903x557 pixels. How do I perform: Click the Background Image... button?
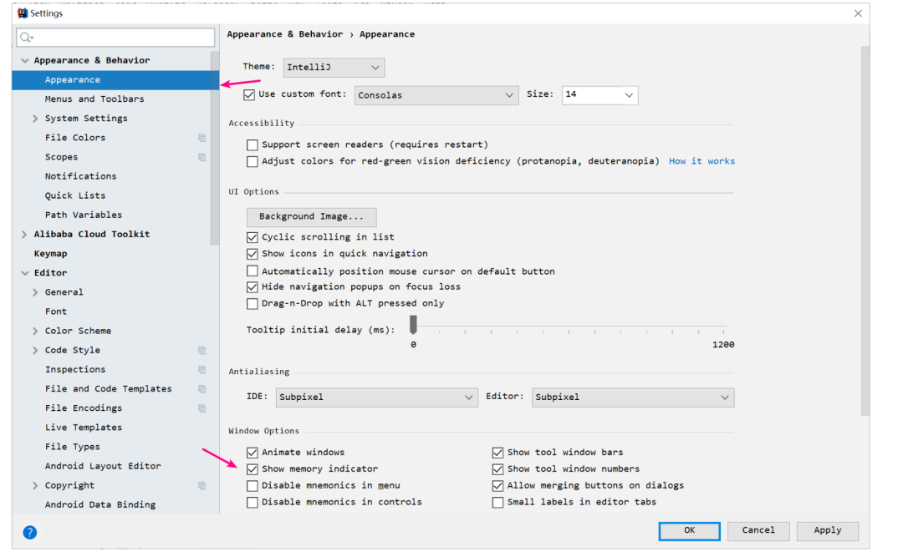coord(311,217)
